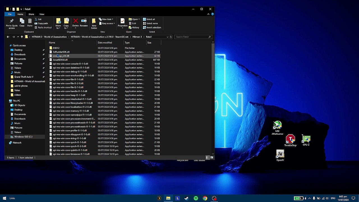Screen dimensions: 359x202
Task: Open Properties from the ribbon
Action: coord(122,22)
